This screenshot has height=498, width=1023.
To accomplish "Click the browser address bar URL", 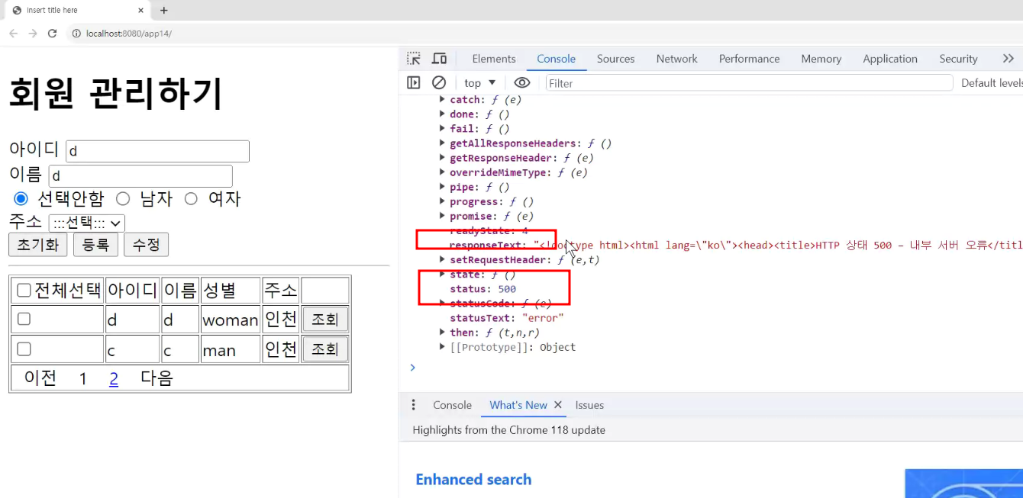I will click(x=129, y=34).
